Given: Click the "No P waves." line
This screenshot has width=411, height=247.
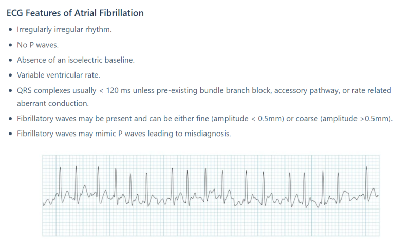Looking at the screenshot, I should (x=38, y=45).
